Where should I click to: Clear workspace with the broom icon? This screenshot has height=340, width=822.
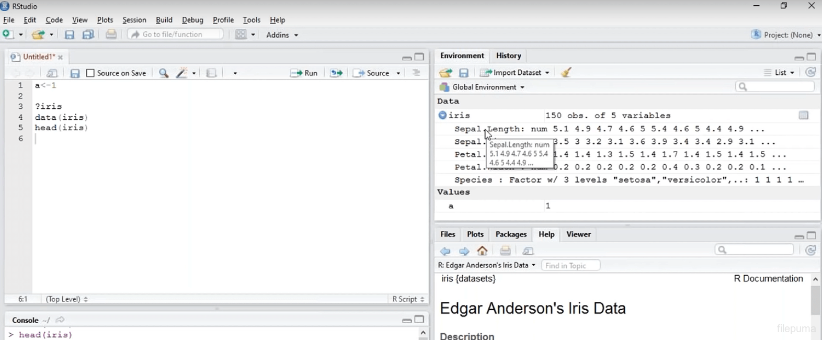(566, 73)
